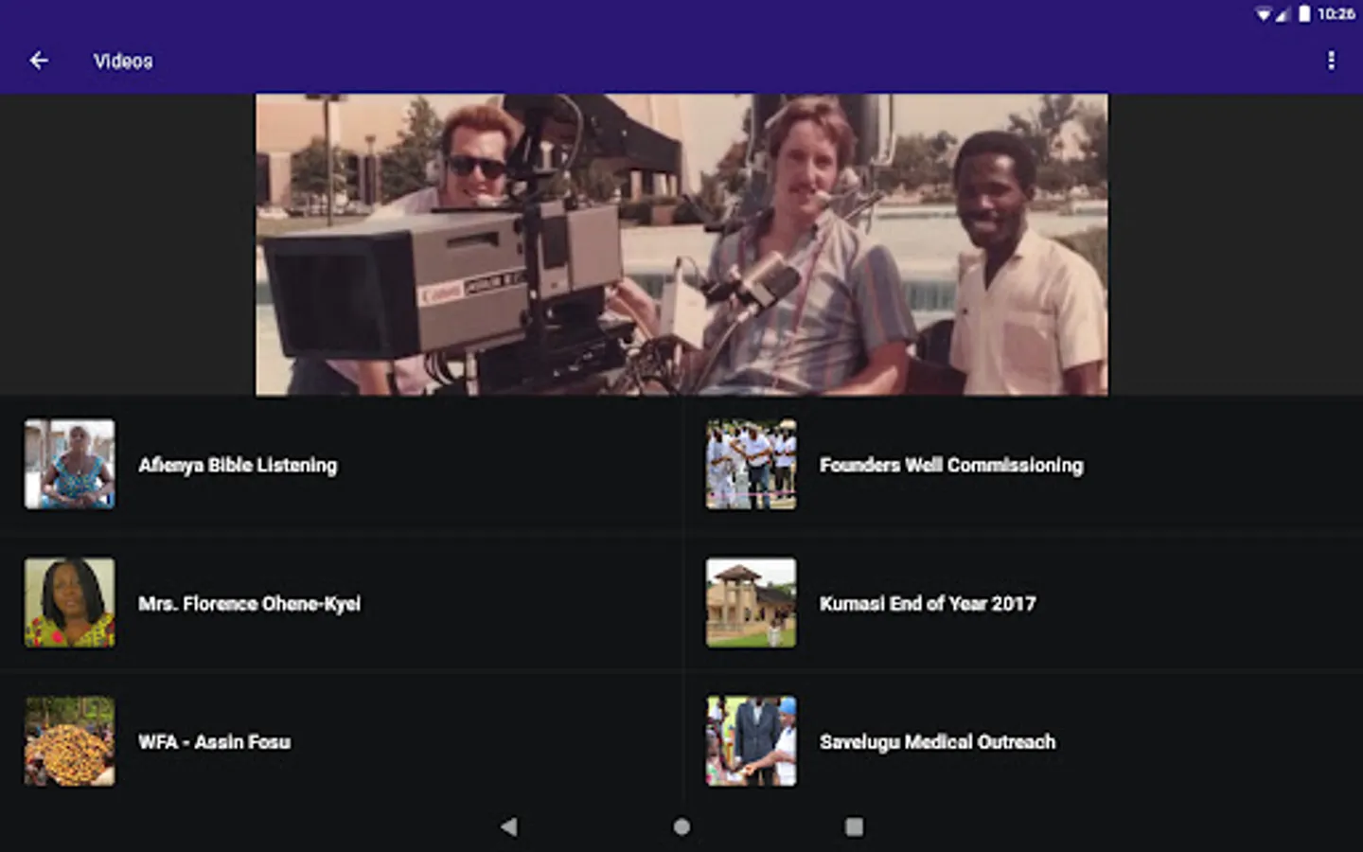Screen dimensions: 1363x852
Task: Open the WFA - Assin Fosu thumbnail
Action: tap(70, 741)
